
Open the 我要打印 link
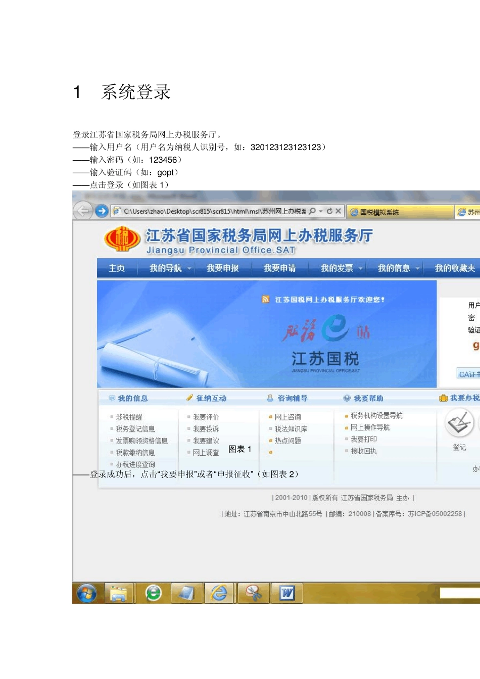[364, 440]
